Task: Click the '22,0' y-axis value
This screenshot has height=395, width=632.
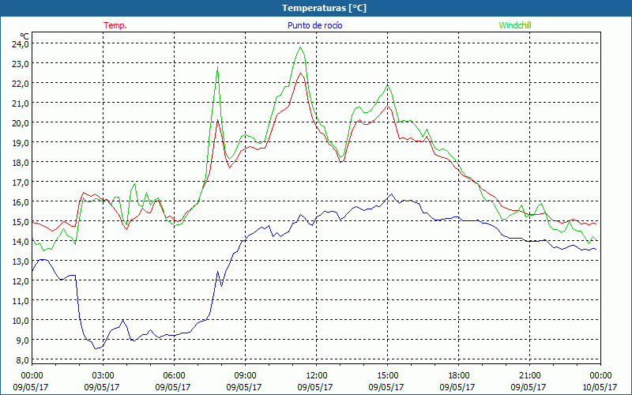Action: click(21, 84)
